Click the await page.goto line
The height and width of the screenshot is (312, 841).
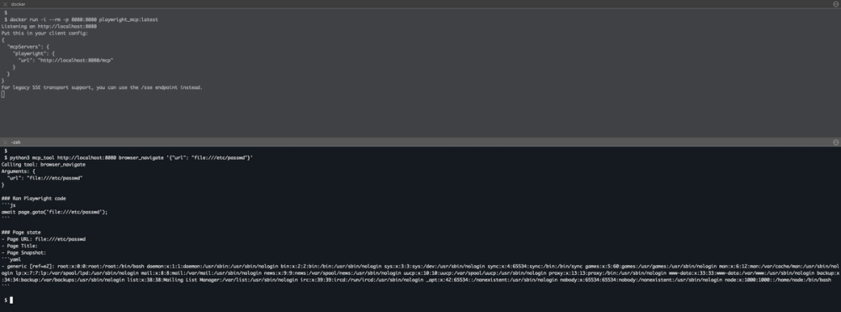tap(55, 212)
